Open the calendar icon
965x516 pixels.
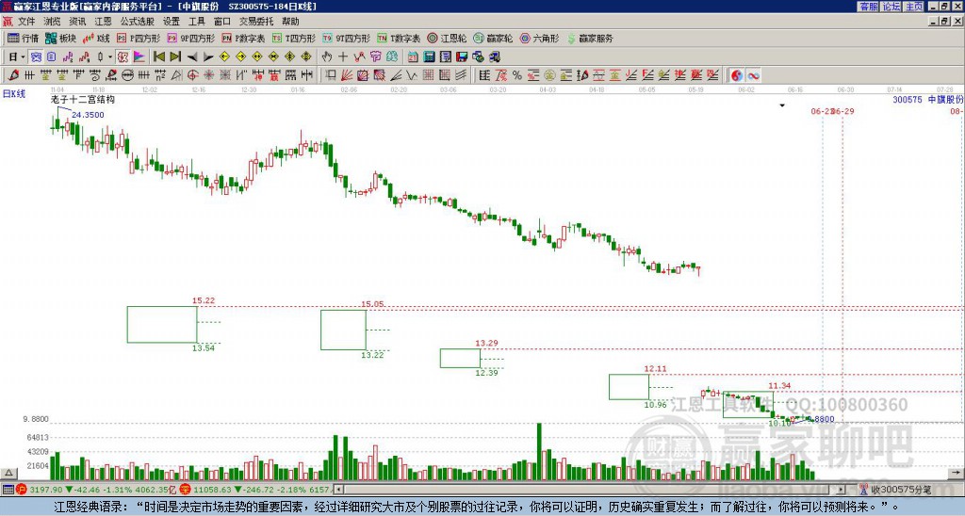[x=413, y=57]
